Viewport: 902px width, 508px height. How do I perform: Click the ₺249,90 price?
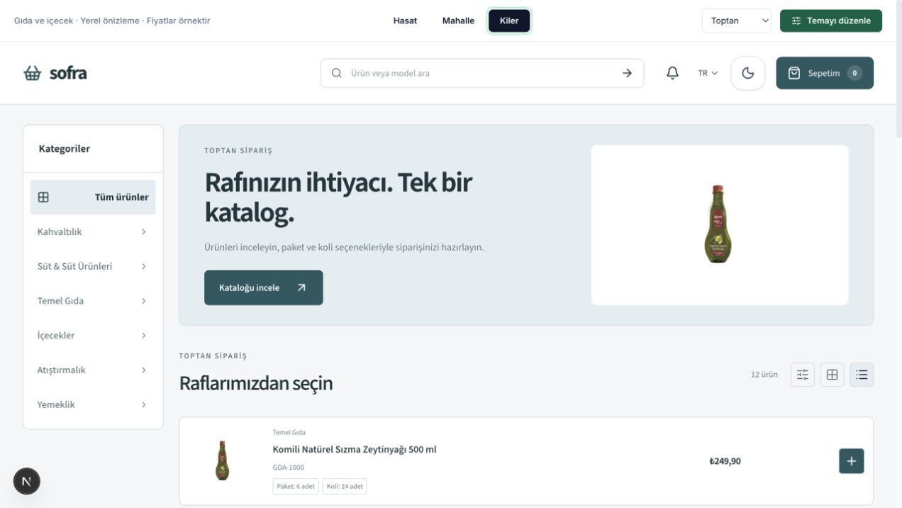(x=725, y=461)
